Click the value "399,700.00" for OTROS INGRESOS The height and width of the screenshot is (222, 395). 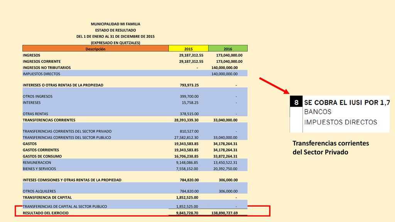[x=189, y=96]
